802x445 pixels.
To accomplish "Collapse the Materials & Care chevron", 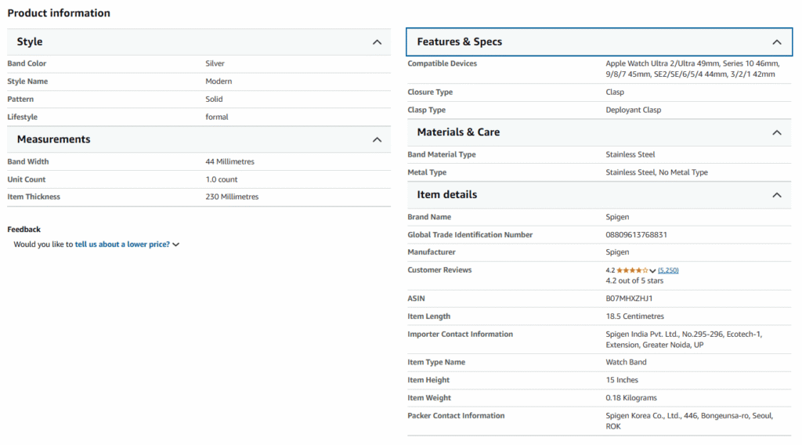I will pyautogui.click(x=777, y=132).
